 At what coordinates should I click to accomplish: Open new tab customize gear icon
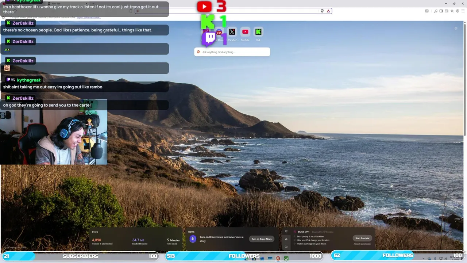point(456,28)
